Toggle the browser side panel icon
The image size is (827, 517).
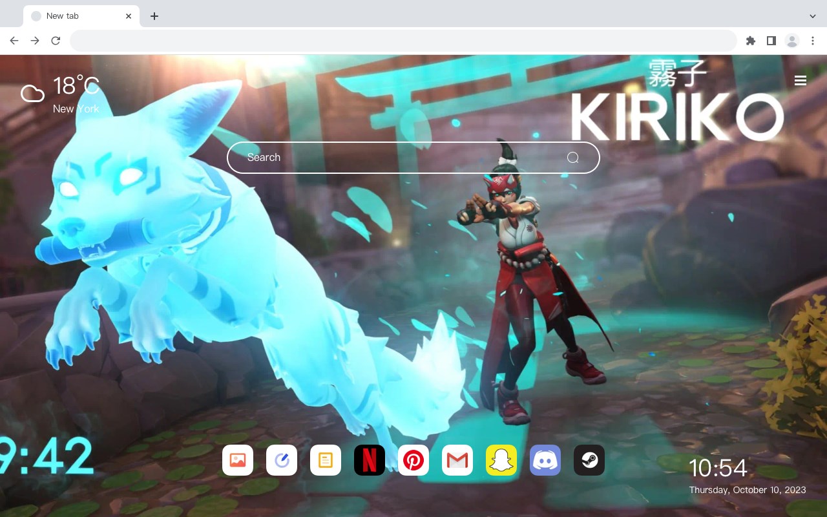tap(771, 41)
